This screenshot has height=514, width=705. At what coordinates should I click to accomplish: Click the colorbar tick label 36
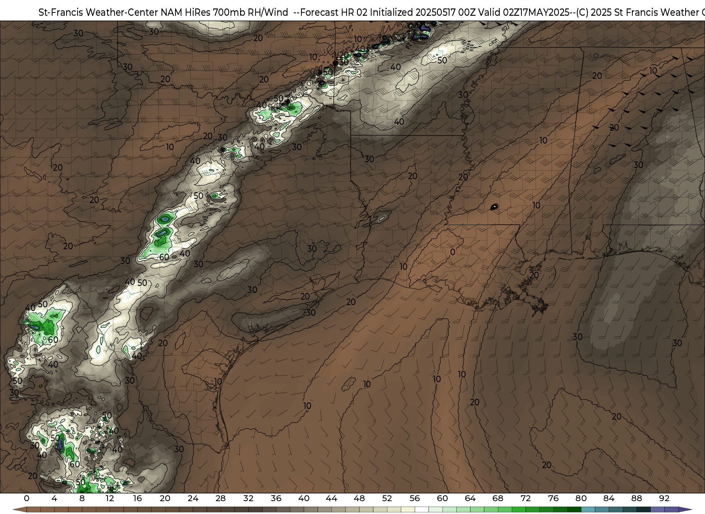(x=276, y=498)
